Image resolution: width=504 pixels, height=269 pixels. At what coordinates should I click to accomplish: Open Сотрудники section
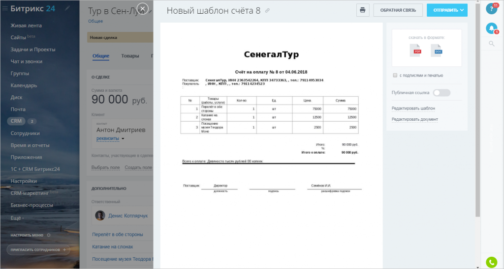point(25,133)
